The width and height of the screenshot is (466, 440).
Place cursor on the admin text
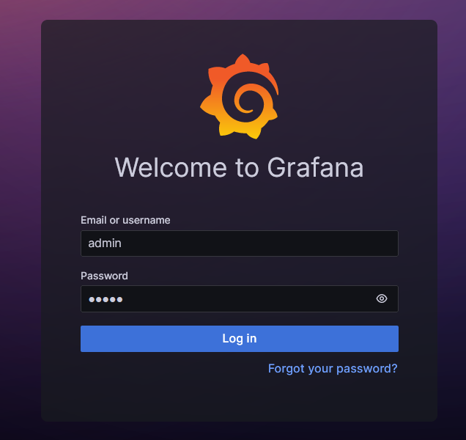point(105,243)
